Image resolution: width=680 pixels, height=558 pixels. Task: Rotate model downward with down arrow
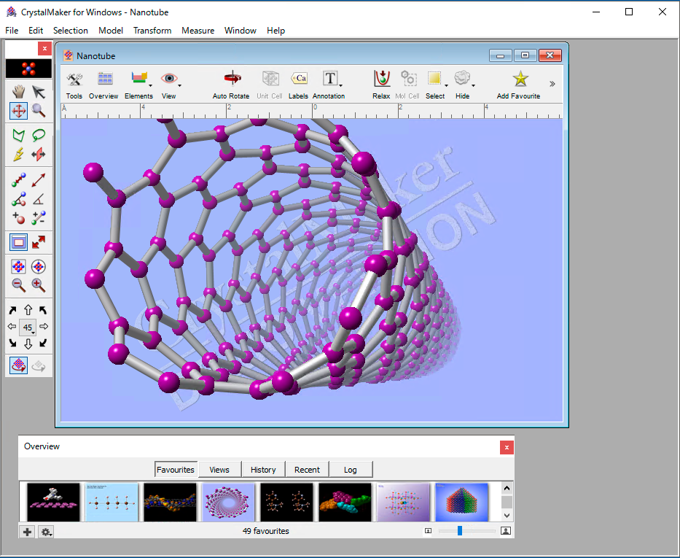point(28,344)
